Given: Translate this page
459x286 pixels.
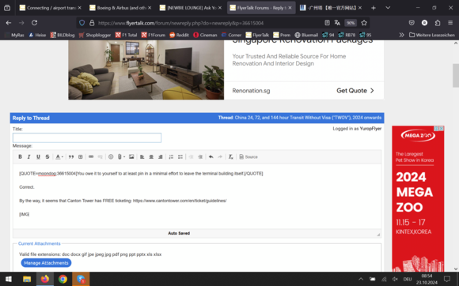Looking at the screenshot, I should point(337,23).
